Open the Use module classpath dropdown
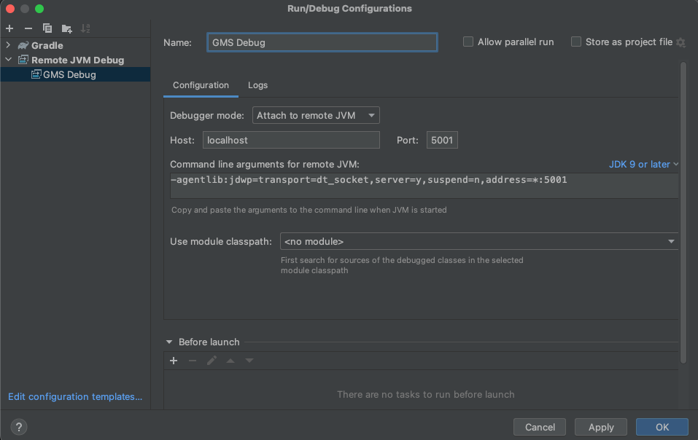698x440 pixels. tap(478, 241)
